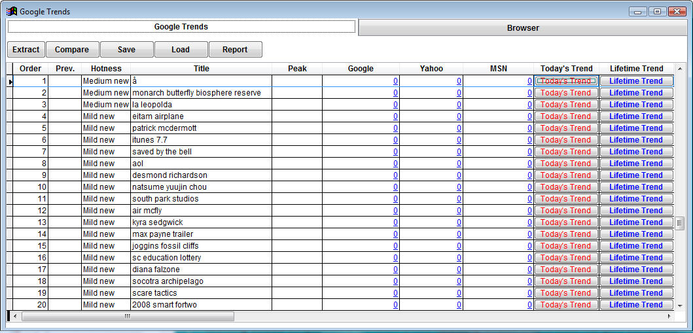Open Lifetime Trend for joggins fossil cliffs
The width and height of the screenshot is (693, 333).
(x=637, y=246)
